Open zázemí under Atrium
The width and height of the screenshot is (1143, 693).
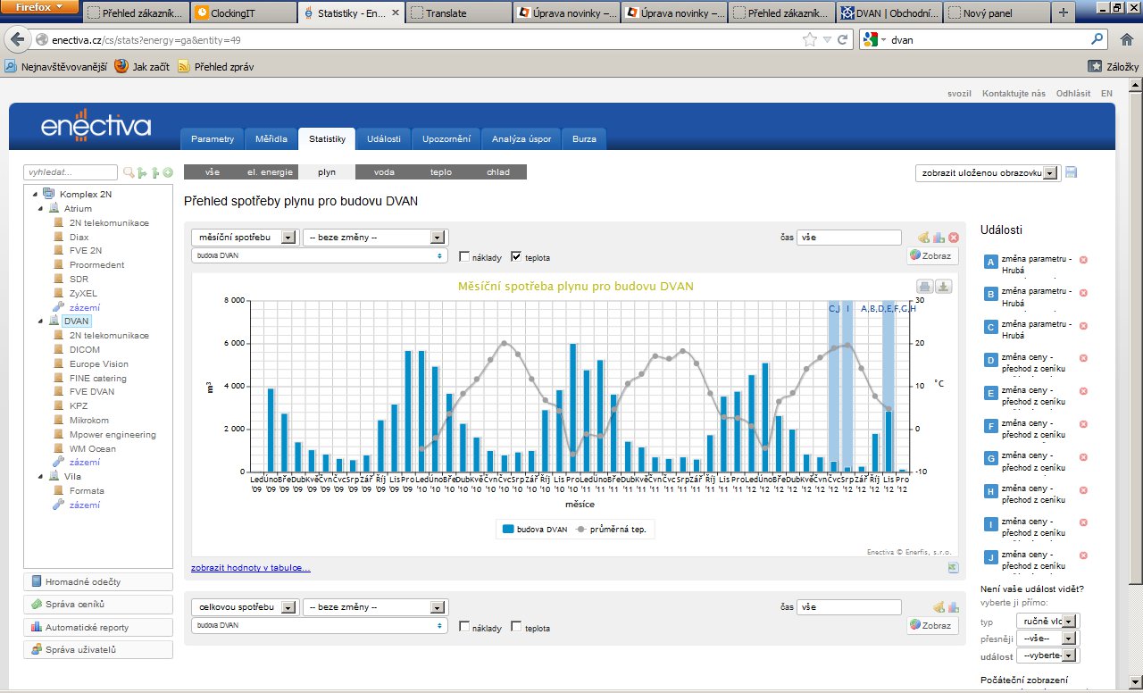(85, 307)
